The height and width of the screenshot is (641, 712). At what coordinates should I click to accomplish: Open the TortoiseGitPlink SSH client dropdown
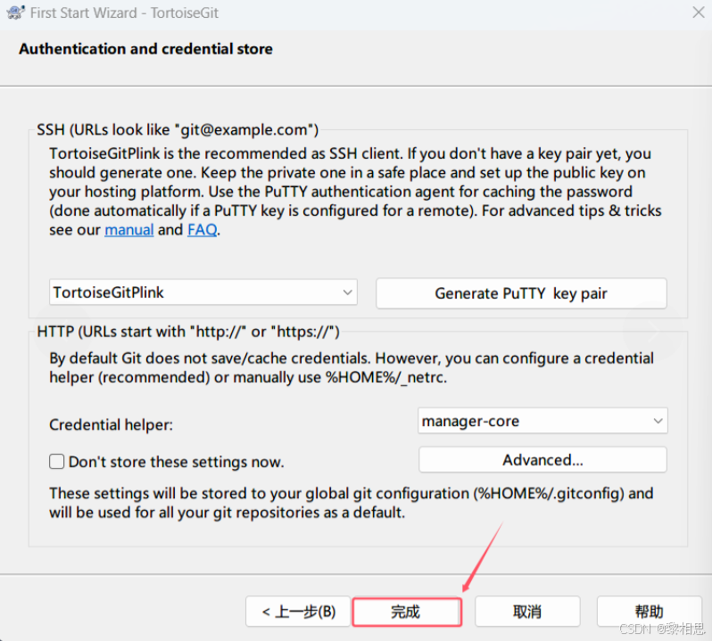(203, 292)
